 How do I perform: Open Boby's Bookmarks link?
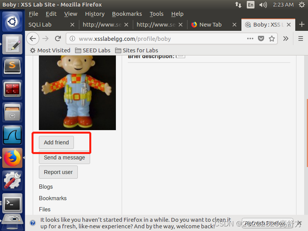(53, 198)
